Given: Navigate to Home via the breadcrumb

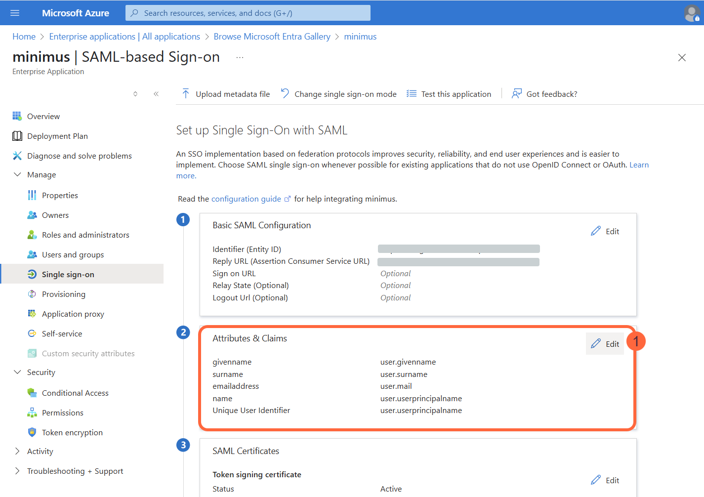Looking at the screenshot, I should (x=24, y=36).
